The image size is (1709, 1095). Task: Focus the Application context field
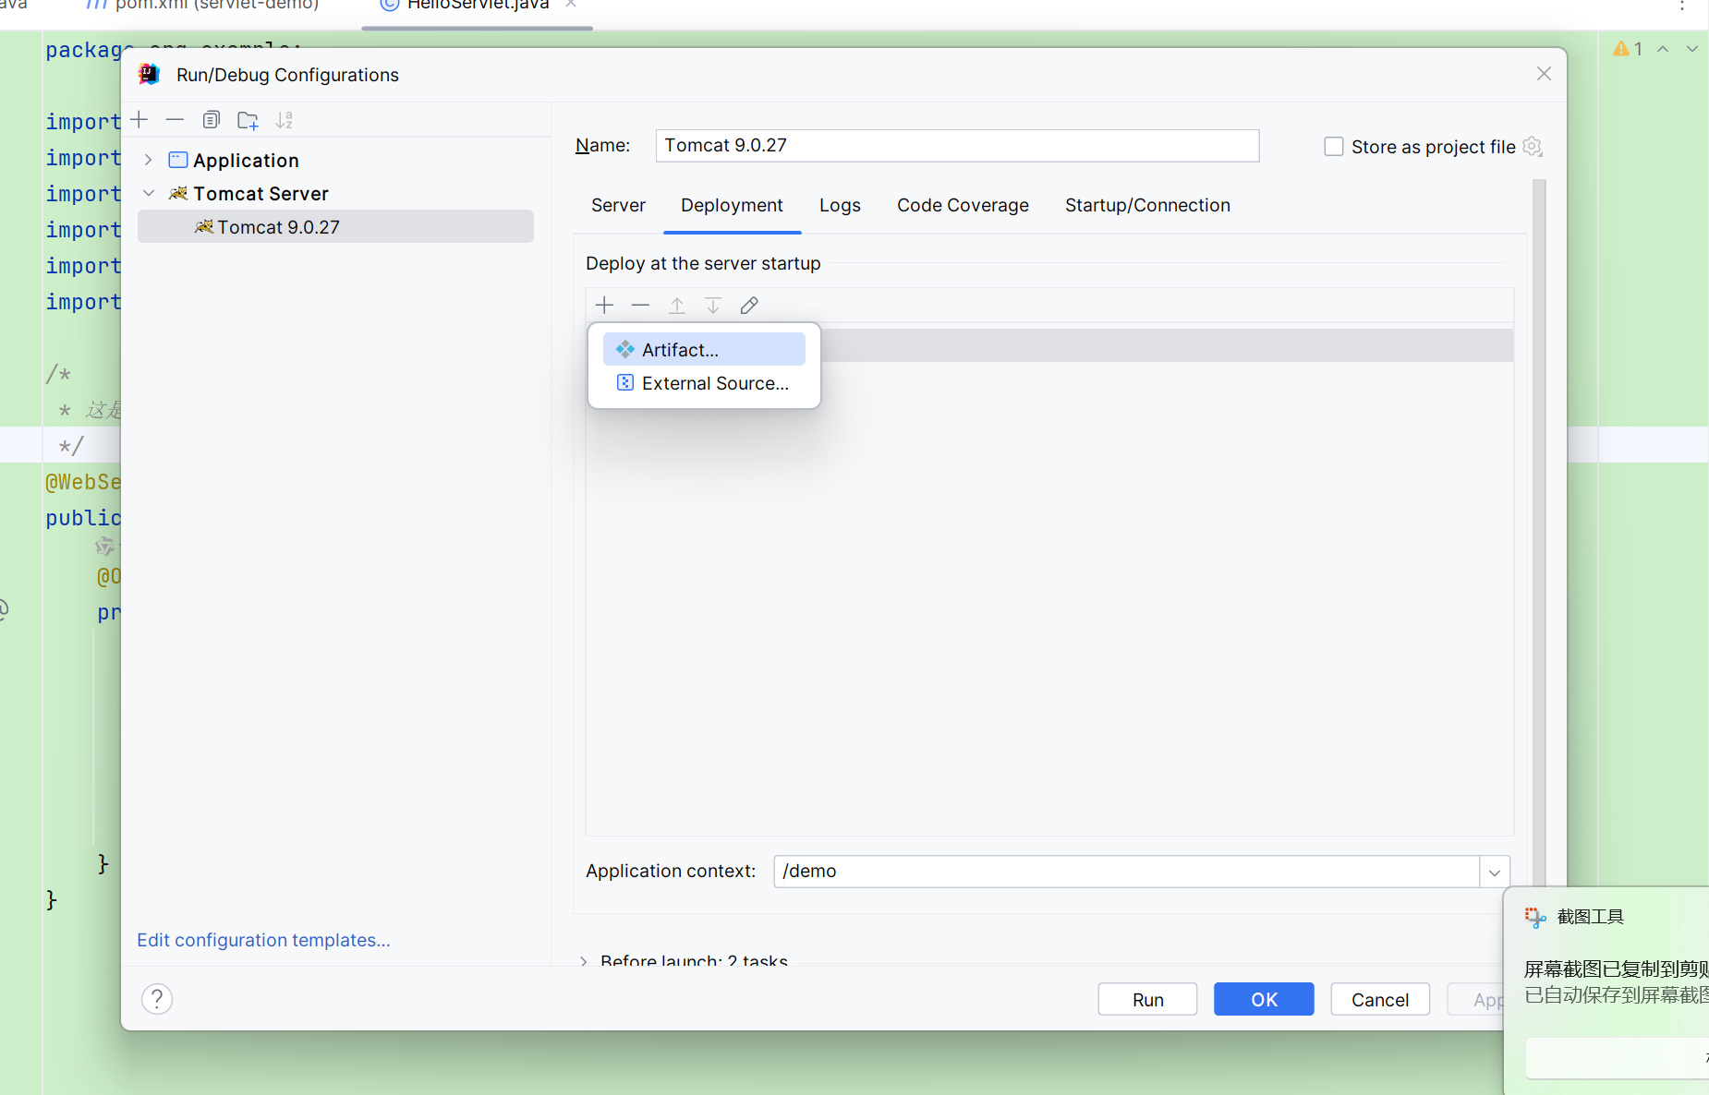coord(1126,872)
